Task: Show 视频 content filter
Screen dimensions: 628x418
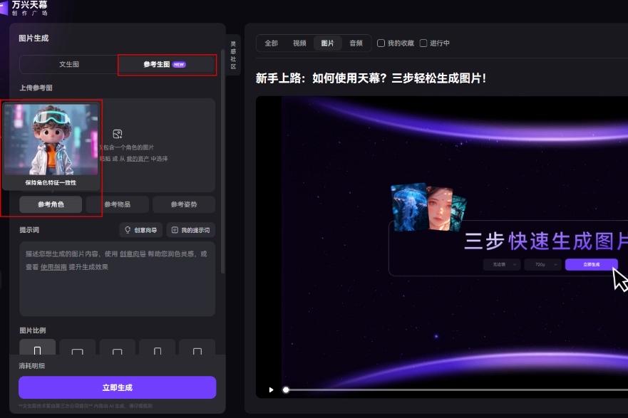Action: (299, 43)
